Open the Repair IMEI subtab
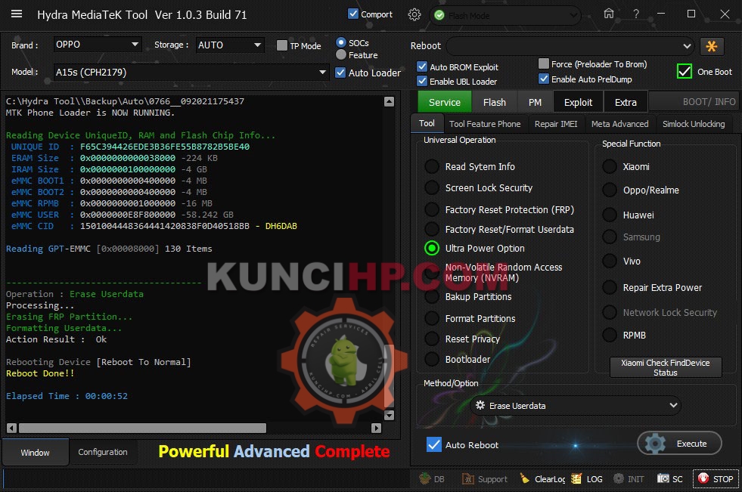 556,124
